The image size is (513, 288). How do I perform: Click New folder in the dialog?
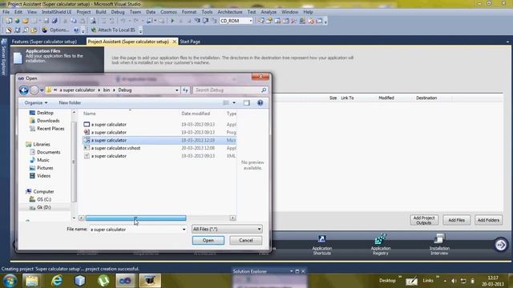70,102
